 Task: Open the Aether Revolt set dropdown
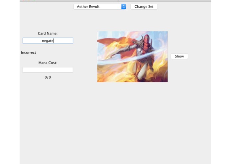[100, 7]
